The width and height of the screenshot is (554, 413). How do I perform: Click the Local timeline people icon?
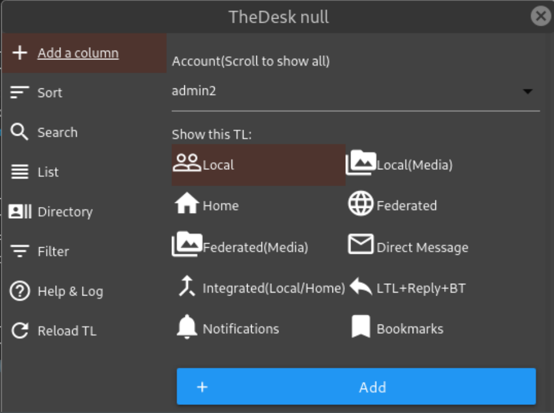pyautogui.click(x=187, y=163)
